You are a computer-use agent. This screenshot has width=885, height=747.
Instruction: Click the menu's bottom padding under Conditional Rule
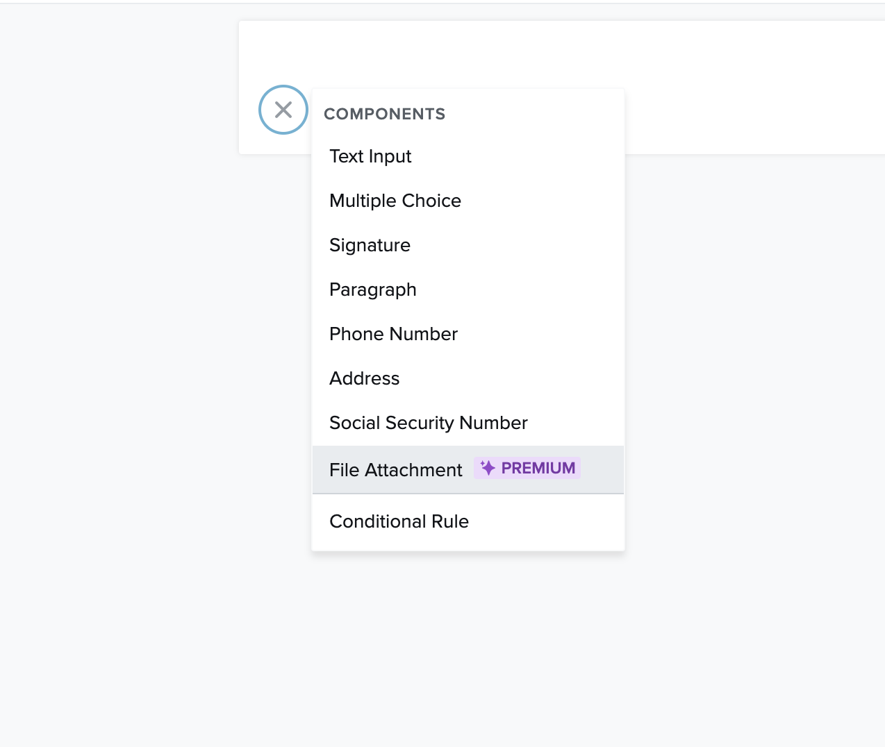[x=468, y=546]
